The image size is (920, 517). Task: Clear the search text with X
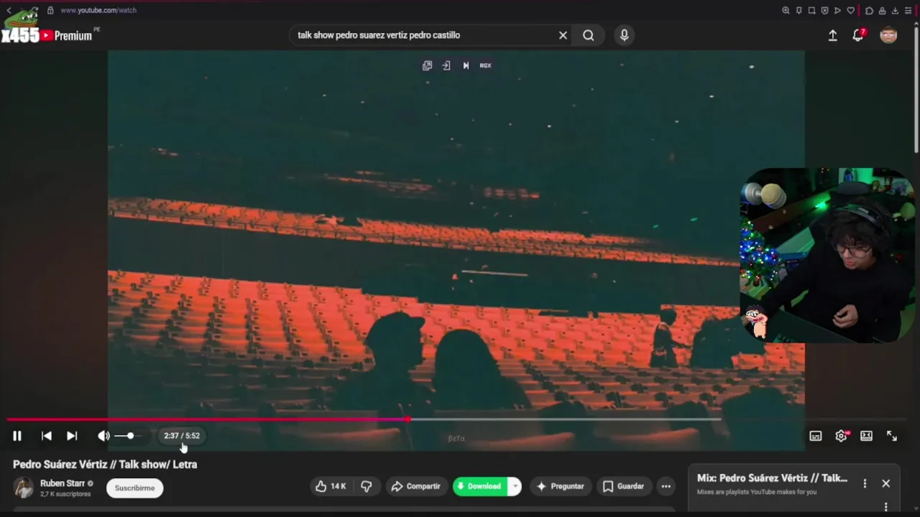click(563, 35)
